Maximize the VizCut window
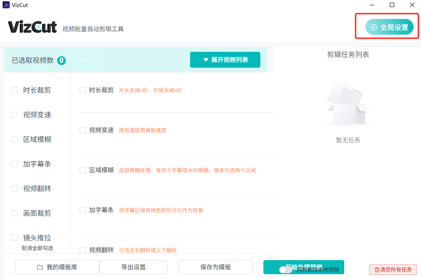This screenshot has width=421, height=279. tap(392, 5)
